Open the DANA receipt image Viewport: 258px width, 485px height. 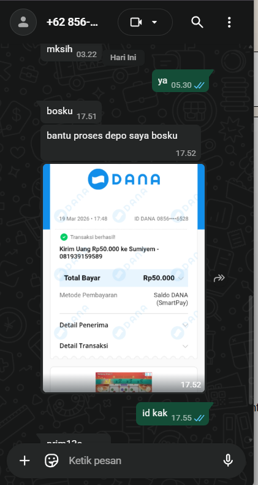124,278
